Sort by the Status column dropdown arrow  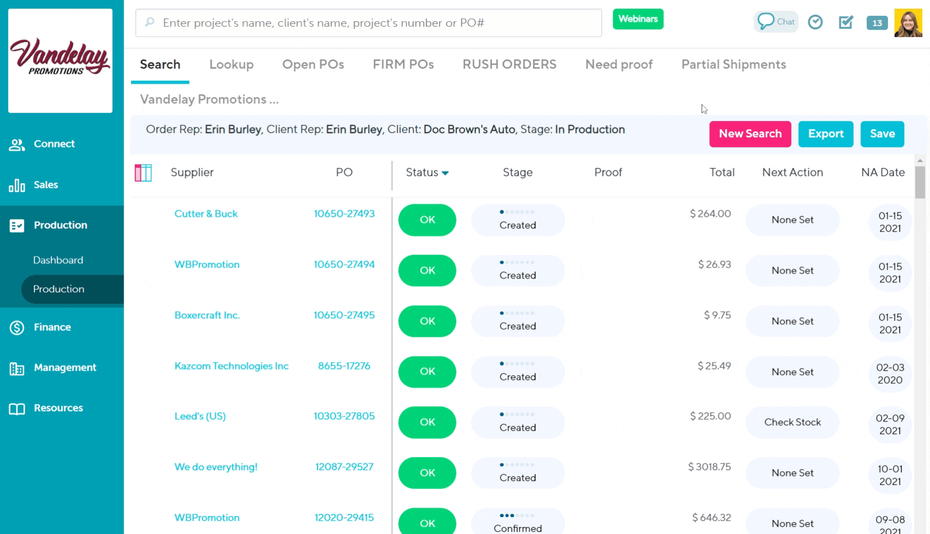point(445,173)
